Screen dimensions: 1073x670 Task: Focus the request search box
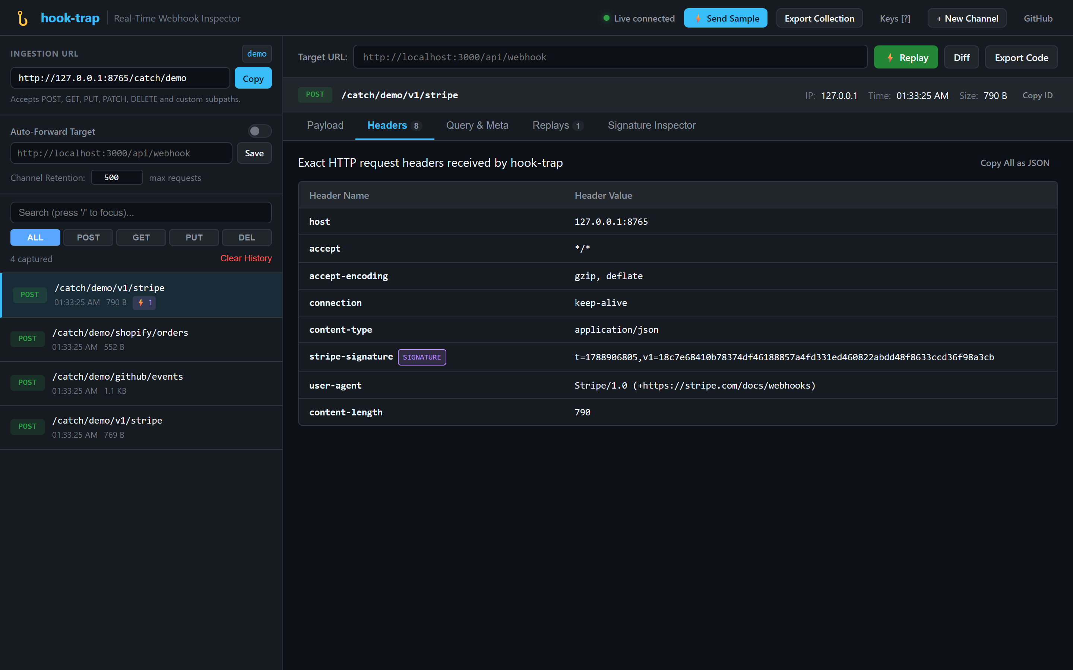pyautogui.click(x=141, y=213)
